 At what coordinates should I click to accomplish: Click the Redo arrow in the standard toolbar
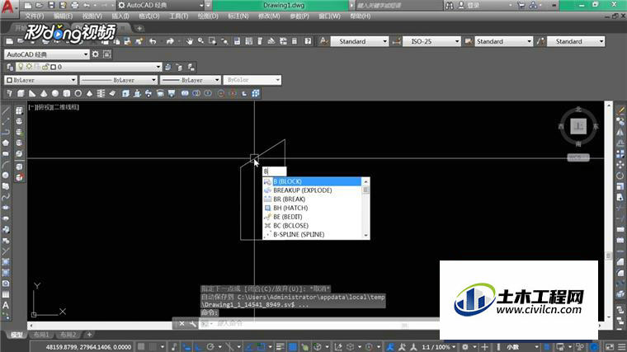coord(170,41)
